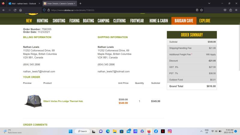Open the CLOTHING category menu
This screenshot has width=240, height=135.
[x=119, y=21]
